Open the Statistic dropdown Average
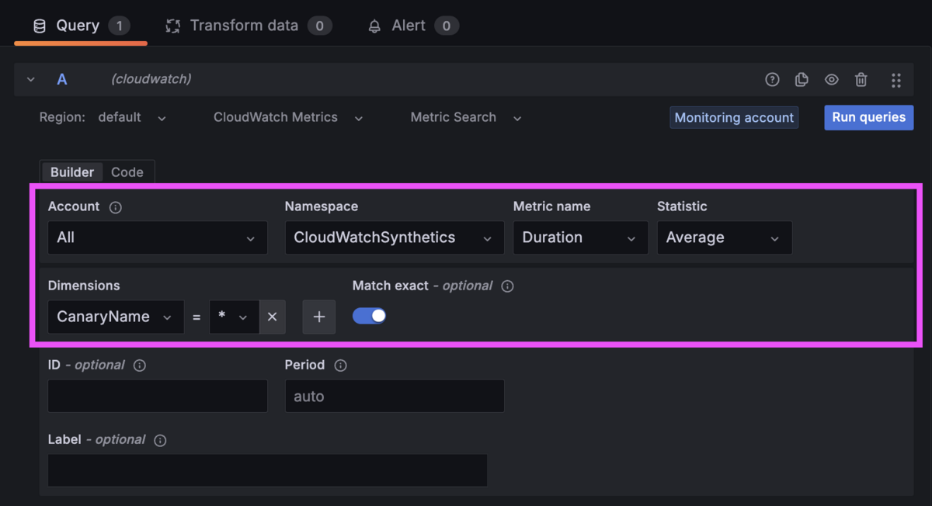Viewport: 932px width, 506px height. pos(725,237)
